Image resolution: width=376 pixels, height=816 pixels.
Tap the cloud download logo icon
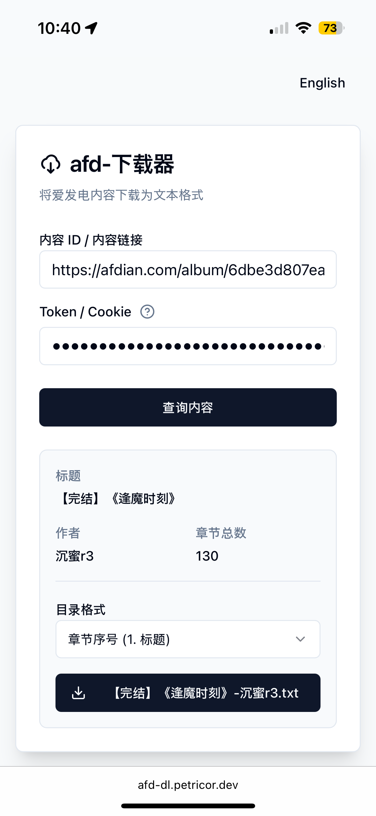(51, 164)
